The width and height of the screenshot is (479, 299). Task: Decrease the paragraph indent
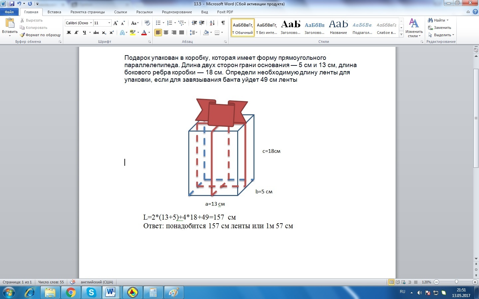coord(194,23)
